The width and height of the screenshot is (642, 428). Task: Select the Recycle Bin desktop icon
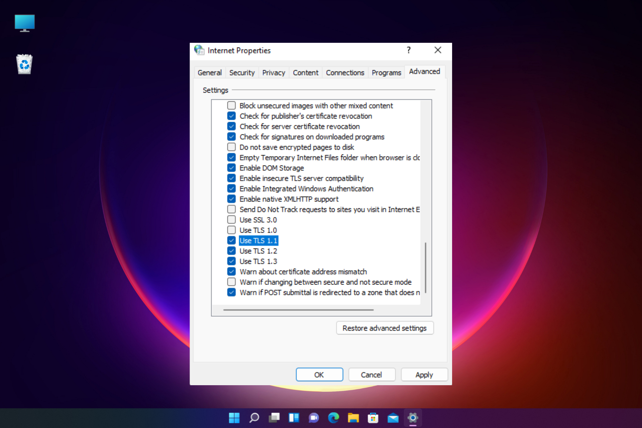click(x=24, y=64)
